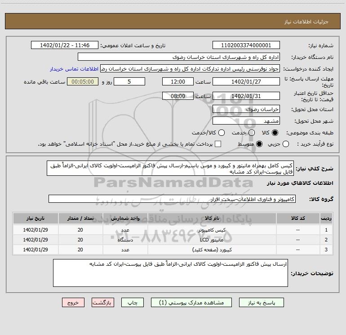Screen dimensions: 346x335
Task: Click the کد کالا column header
Action: pyautogui.click(x=298, y=218)
